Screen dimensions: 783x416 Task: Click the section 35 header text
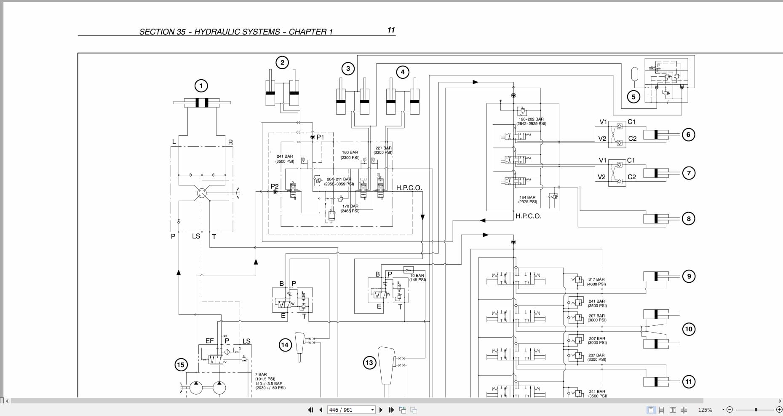(x=236, y=32)
